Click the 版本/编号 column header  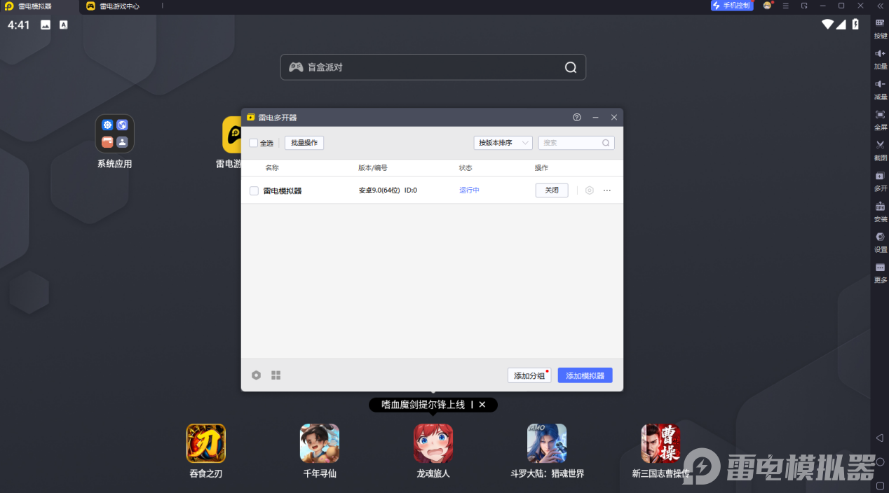[x=373, y=168]
